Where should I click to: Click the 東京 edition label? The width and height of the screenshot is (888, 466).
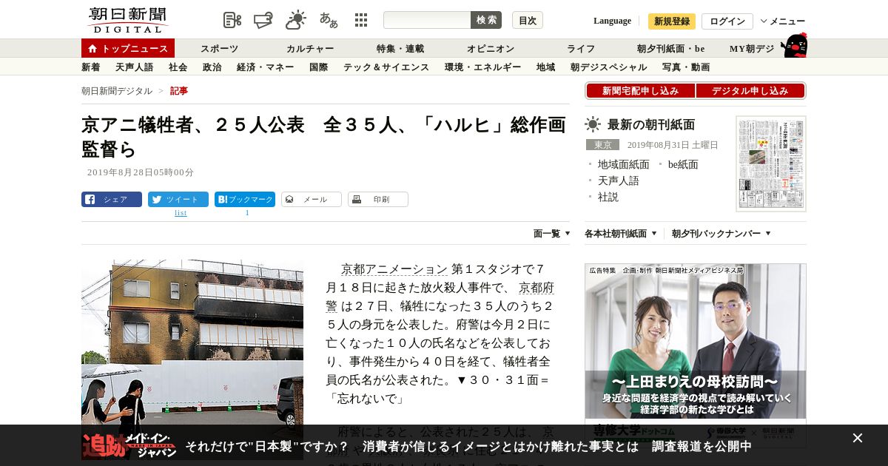tap(602, 145)
